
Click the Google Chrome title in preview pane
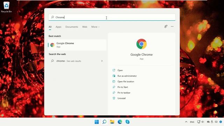click(x=141, y=55)
